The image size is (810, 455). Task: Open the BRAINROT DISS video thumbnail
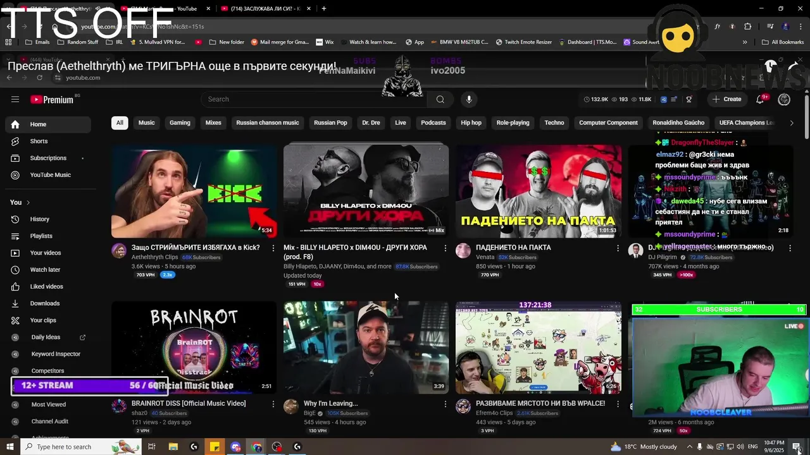[194, 347]
